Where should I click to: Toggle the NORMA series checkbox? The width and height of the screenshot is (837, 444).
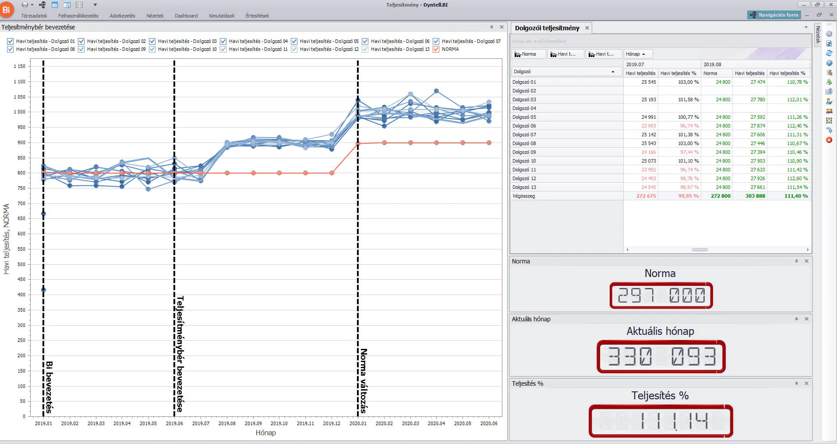[436, 49]
